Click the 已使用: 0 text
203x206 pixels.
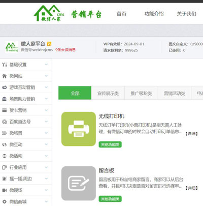coord(177,50)
